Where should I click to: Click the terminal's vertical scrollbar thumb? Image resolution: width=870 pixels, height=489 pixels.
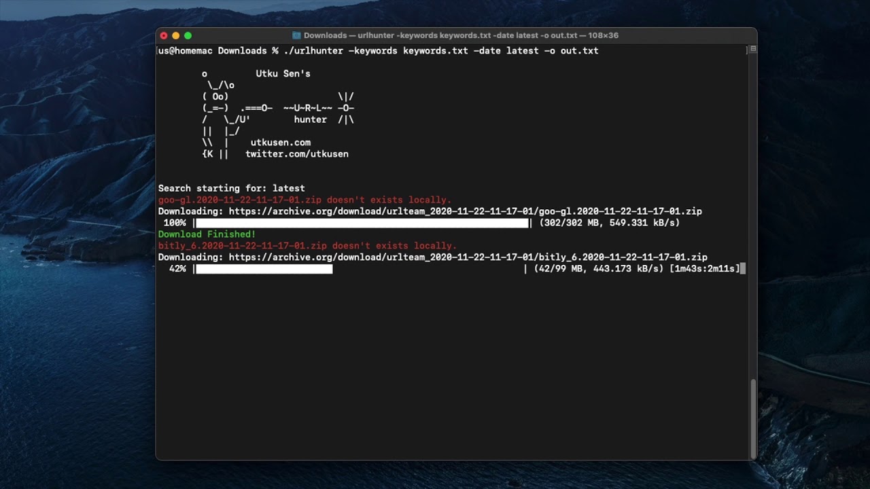[752, 419]
